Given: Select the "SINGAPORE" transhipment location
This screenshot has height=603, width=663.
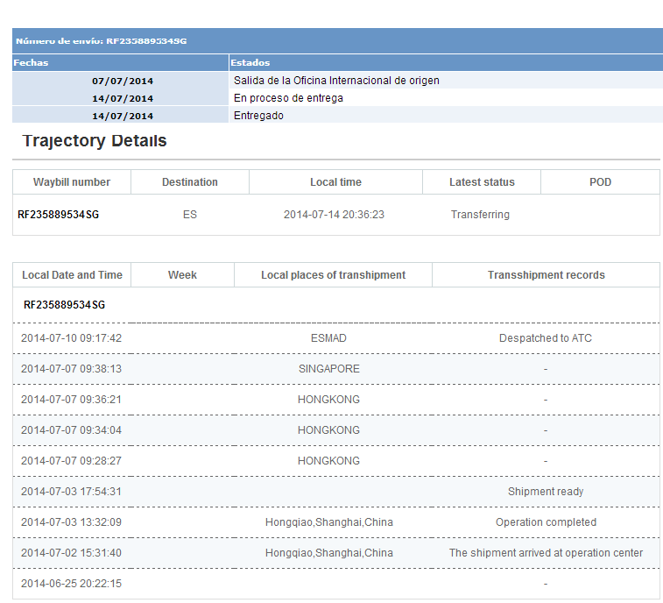Looking at the screenshot, I should pyautogui.click(x=328, y=369).
